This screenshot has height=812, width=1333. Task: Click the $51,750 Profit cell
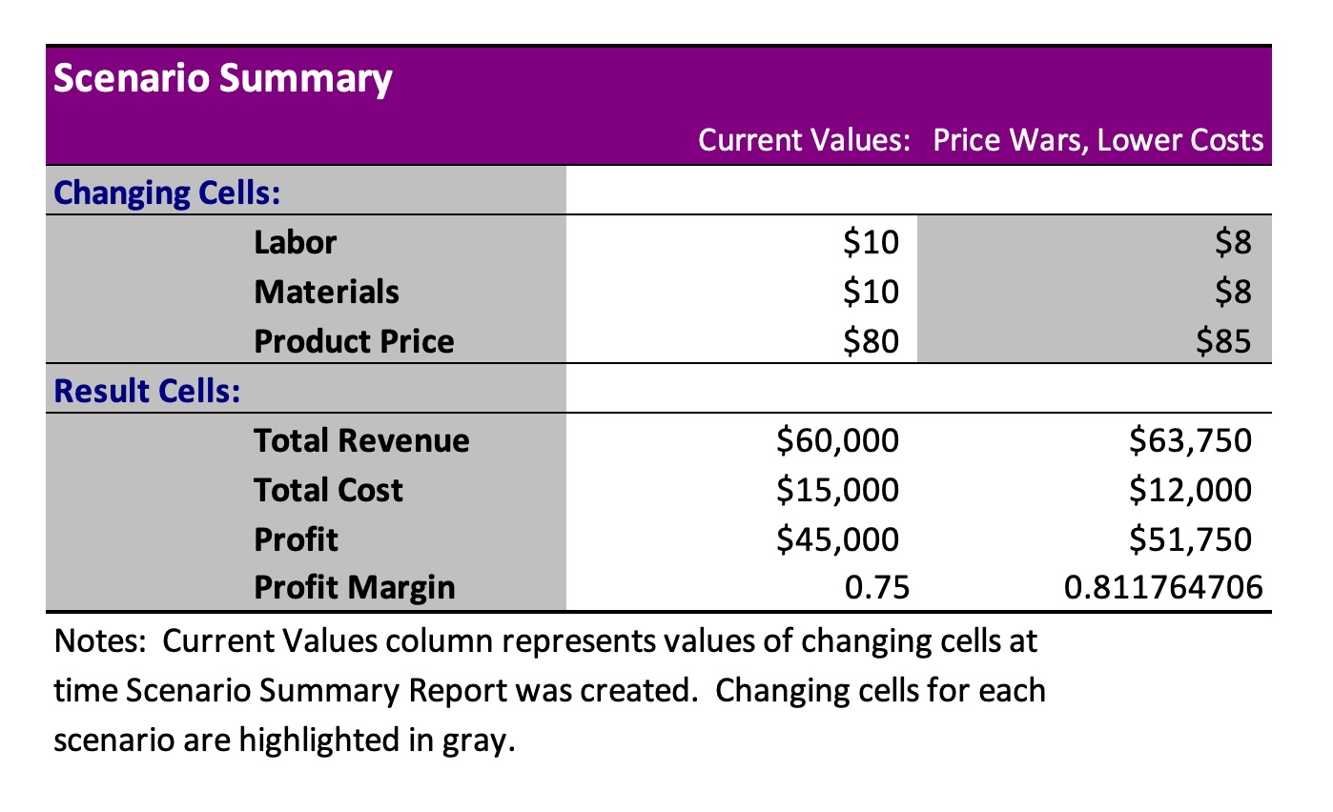(x=1189, y=539)
